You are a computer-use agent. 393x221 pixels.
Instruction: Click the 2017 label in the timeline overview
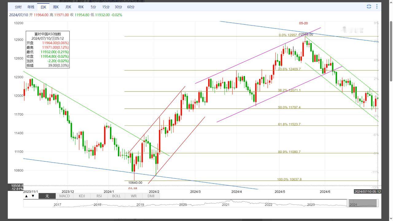tap(57, 205)
